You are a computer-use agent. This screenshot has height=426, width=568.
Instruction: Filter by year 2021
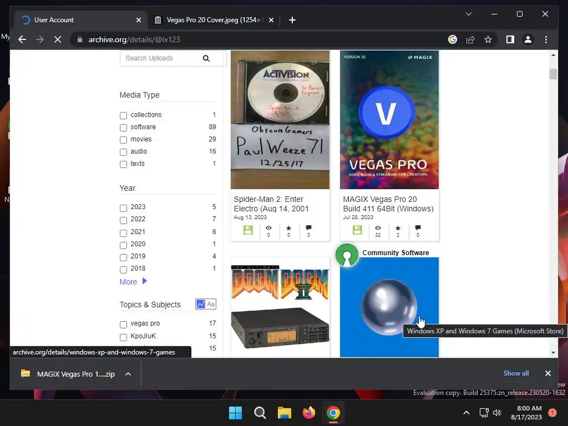click(123, 232)
